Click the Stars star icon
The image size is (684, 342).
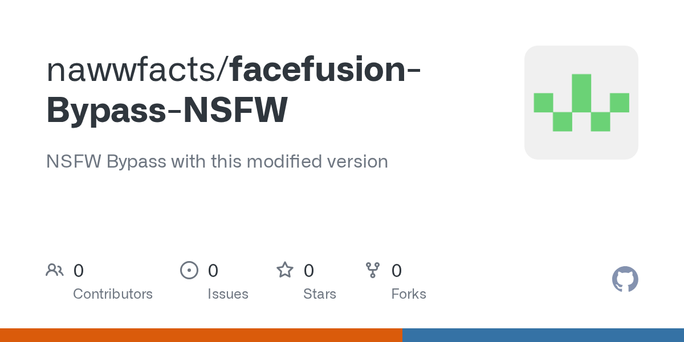[285, 270]
